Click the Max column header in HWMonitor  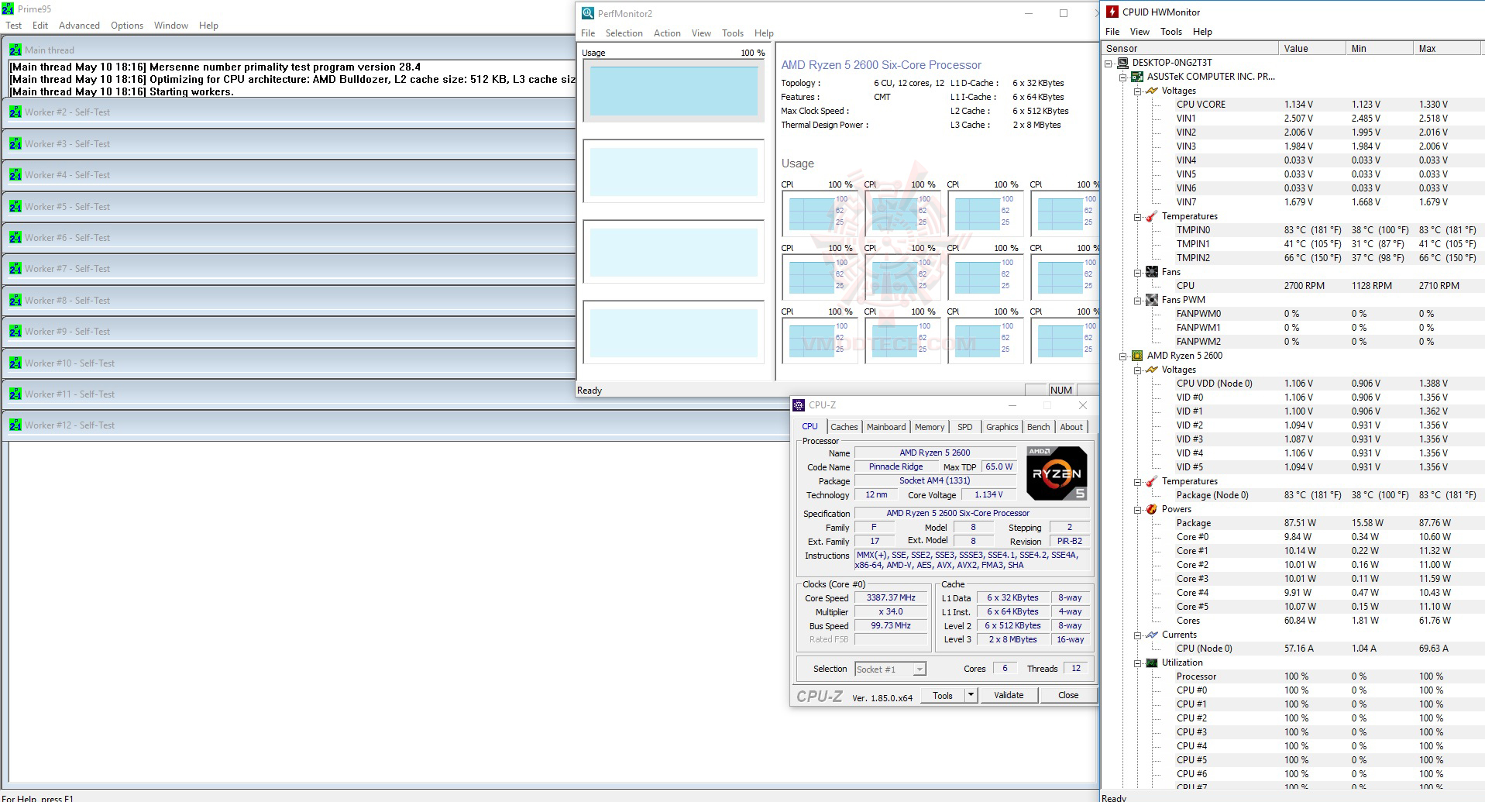pos(1447,48)
